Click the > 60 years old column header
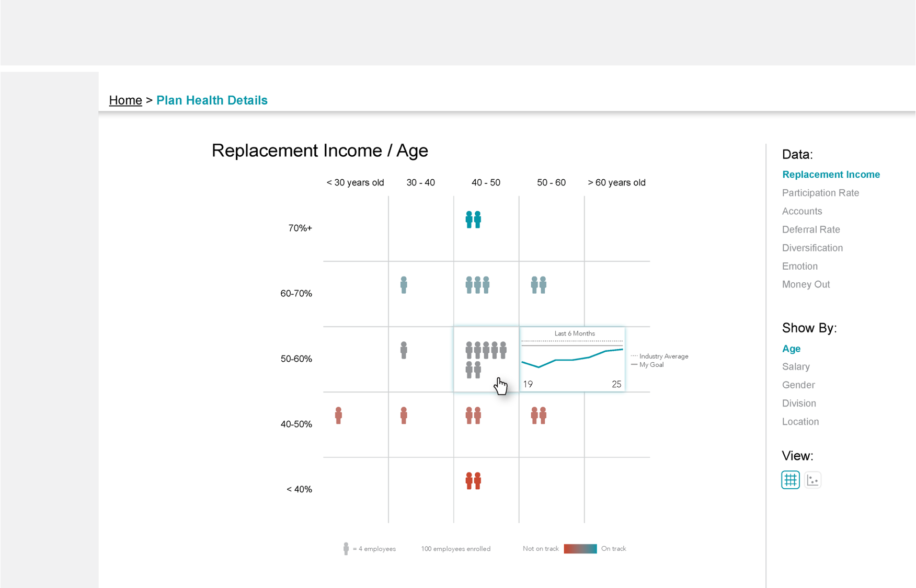The width and height of the screenshot is (916, 588). click(616, 182)
